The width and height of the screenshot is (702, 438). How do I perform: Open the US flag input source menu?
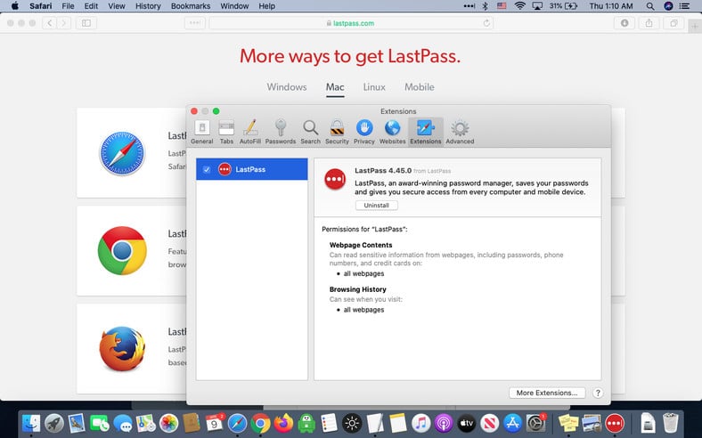point(502,6)
